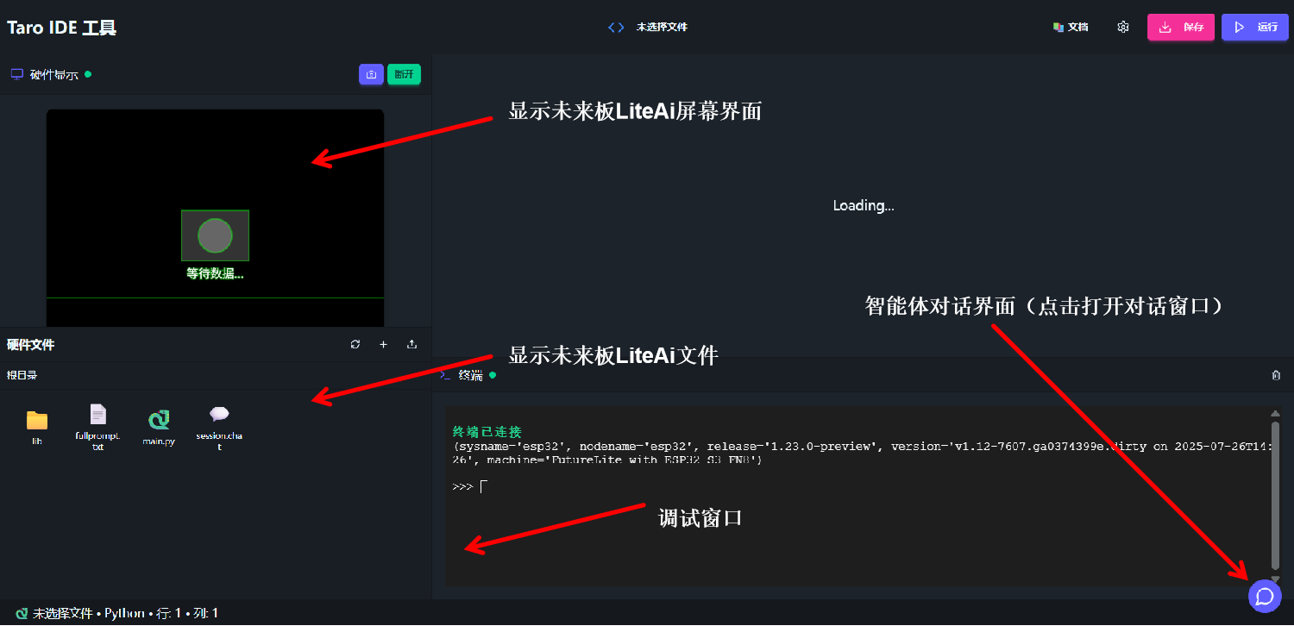Click the Taro IDE 工具 title
The image size is (1294, 626).
[62, 28]
